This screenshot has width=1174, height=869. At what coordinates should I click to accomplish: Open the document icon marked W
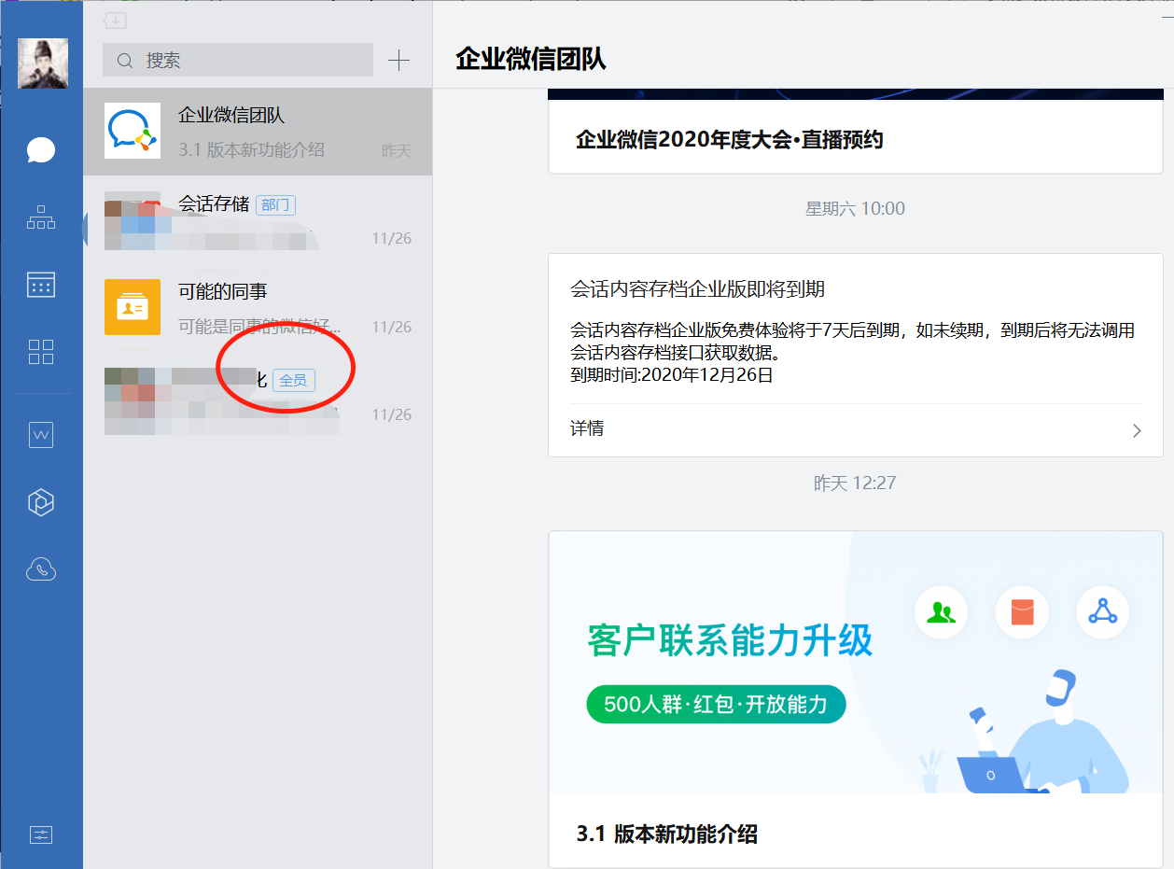(x=41, y=435)
